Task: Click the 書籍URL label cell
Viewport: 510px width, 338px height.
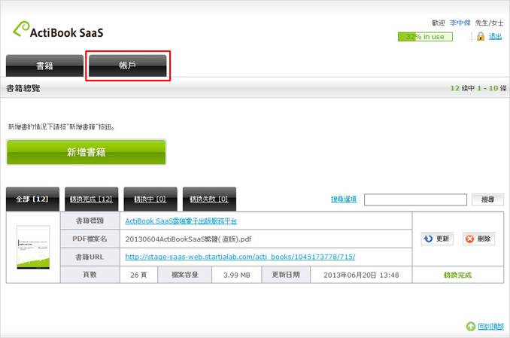Action: 90,257
